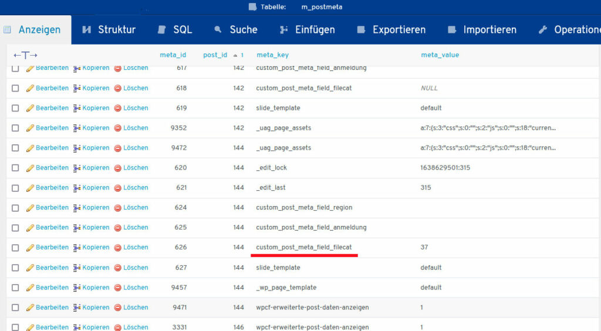601x331 pixels.
Task: Click the full texts toggle arrows icon
Action: coord(25,55)
